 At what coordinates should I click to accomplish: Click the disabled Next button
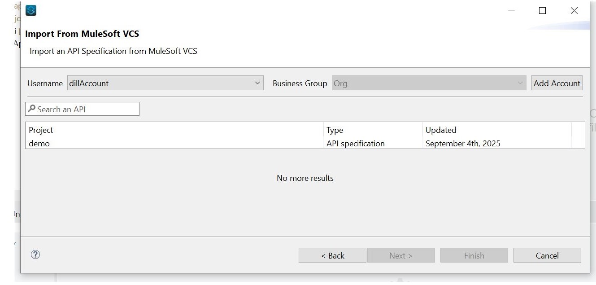tap(400, 255)
